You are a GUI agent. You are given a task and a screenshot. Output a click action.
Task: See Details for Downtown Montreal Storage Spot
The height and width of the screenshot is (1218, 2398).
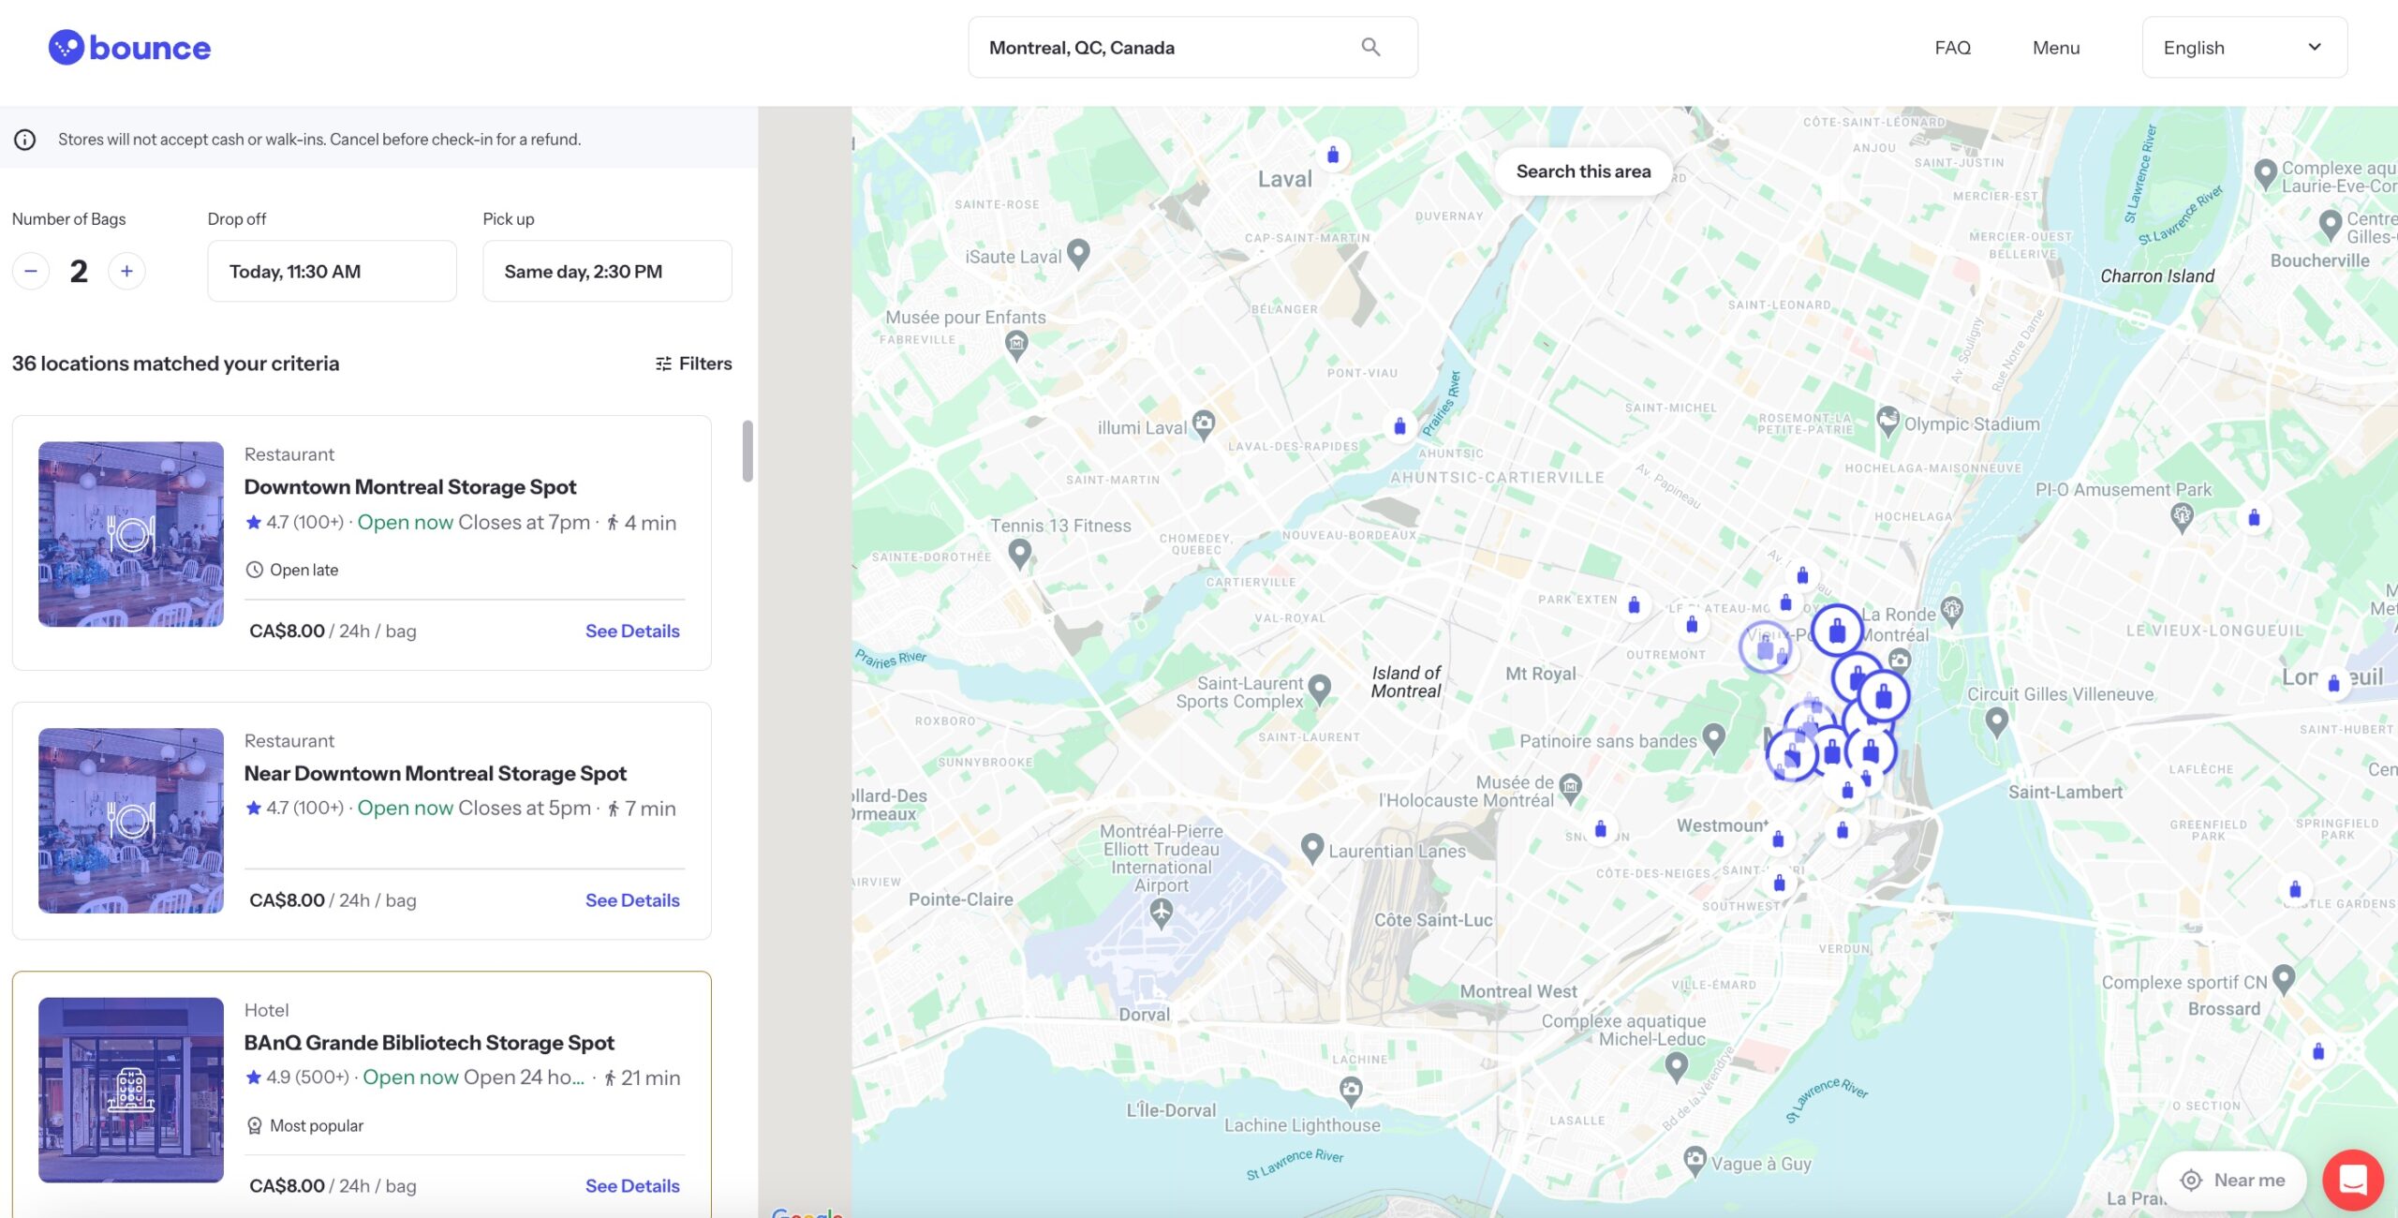(632, 631)
